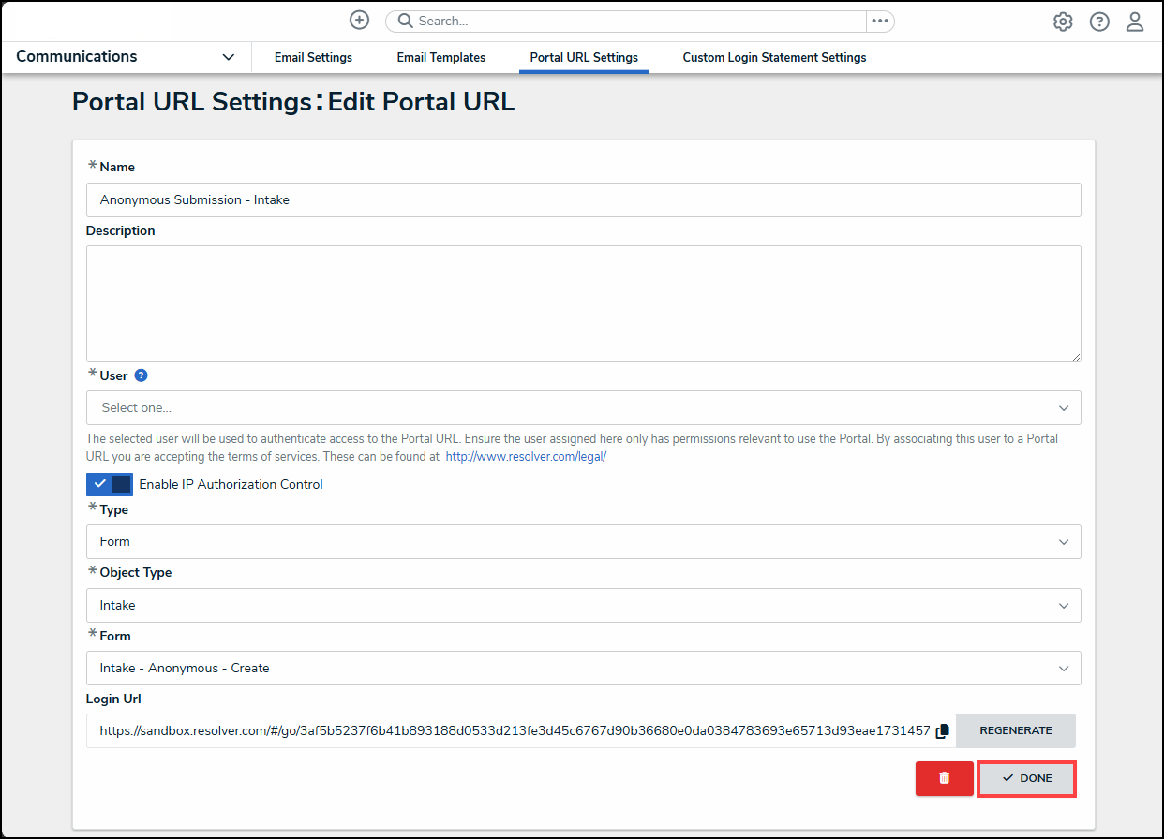
Task: Toggle Enable IP Authorization Control
Action: click(x=110, y=484)
